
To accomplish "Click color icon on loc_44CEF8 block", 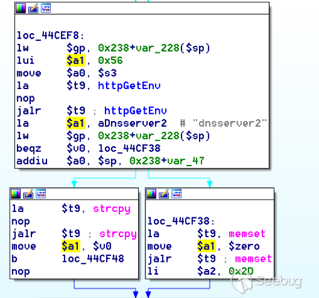I will point(21,8).
